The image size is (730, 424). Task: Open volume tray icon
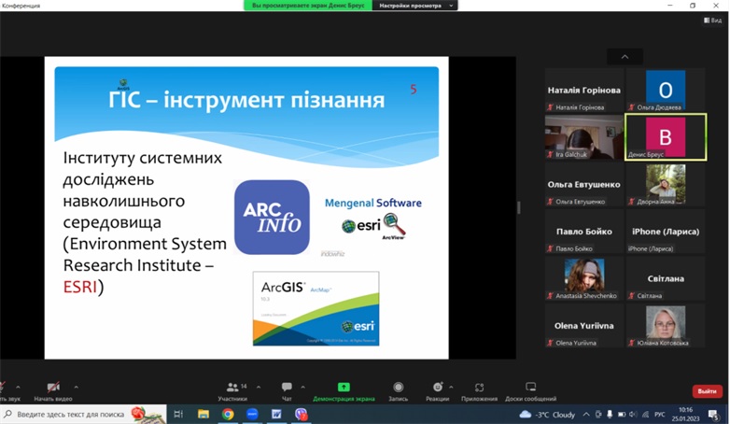[x=633, y=415]
